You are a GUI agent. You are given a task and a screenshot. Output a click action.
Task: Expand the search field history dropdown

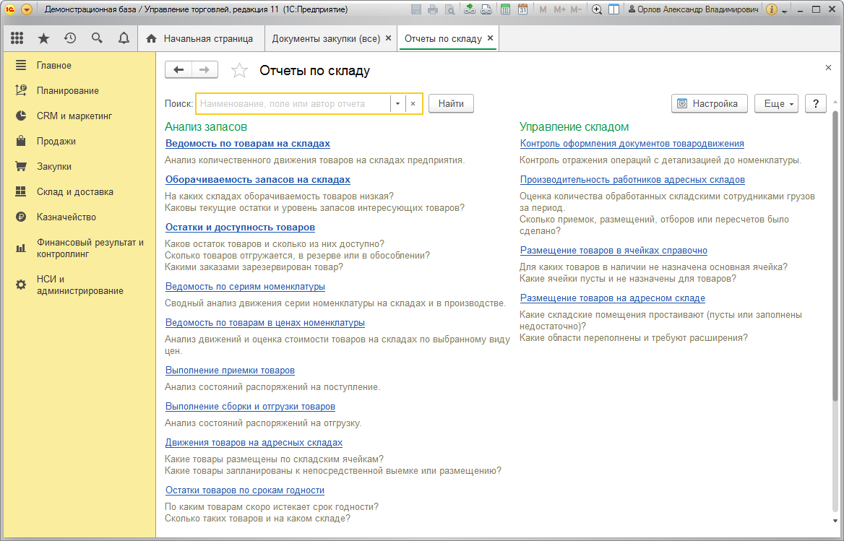click(397, 104)
